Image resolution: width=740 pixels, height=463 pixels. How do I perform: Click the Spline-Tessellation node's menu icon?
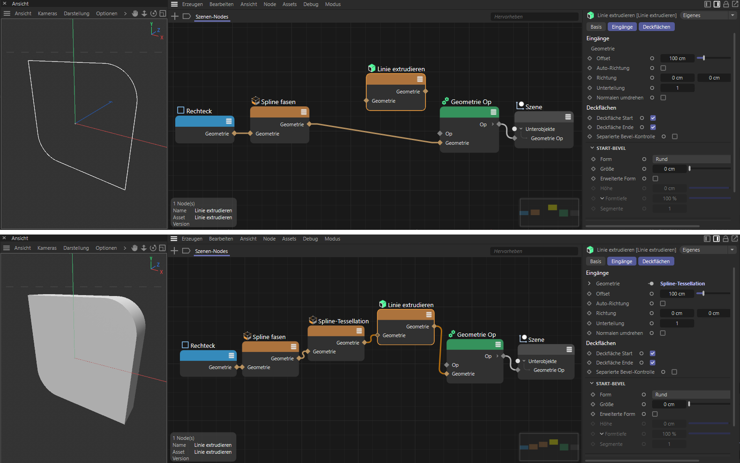359,331
